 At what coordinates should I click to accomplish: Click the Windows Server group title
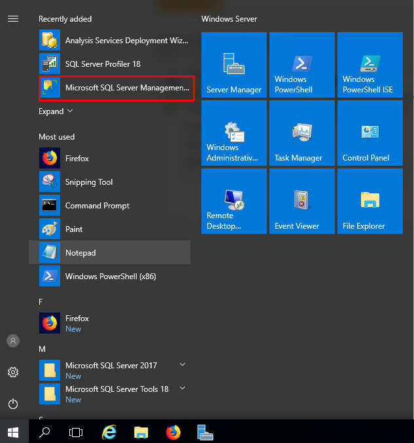(229, 19)
